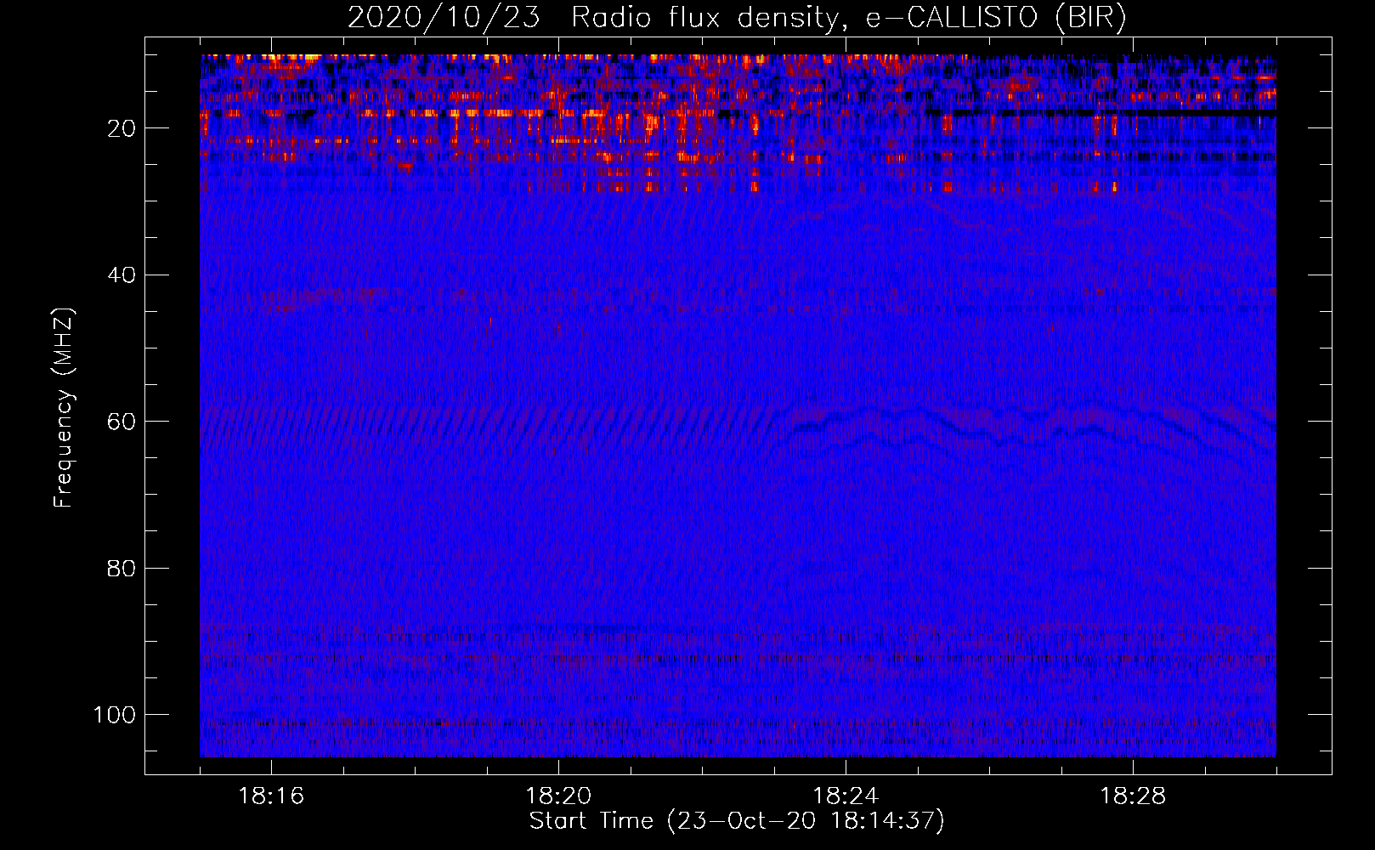Click the '18:28' time tick label
The image size is (1375, 850).
pyautogui.click(x=1133, y=796)
